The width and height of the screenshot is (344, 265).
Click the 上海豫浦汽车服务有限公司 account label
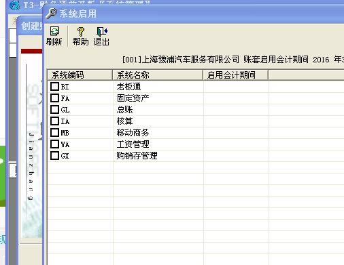[x=190, y=60]
